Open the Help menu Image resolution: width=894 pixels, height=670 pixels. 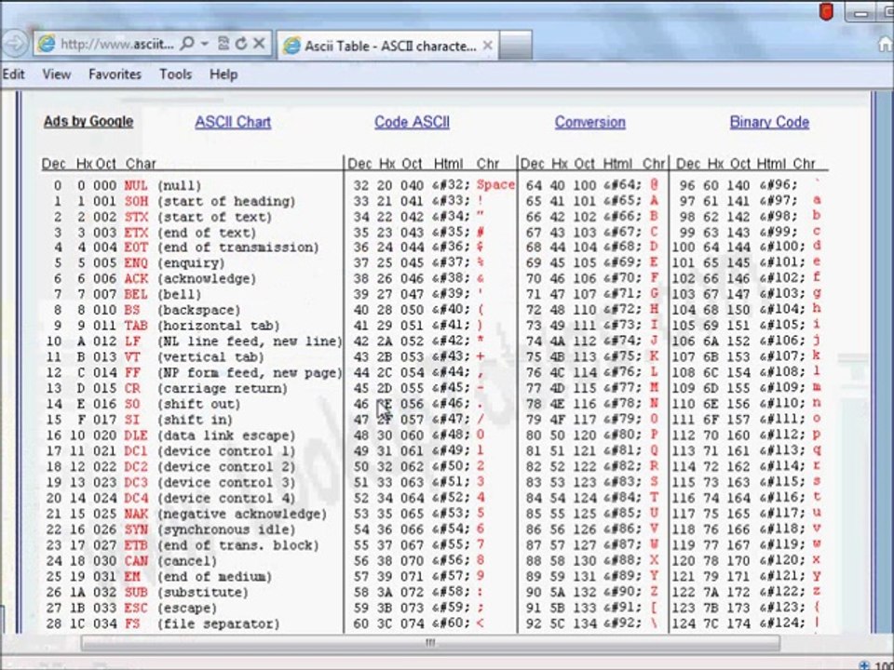pos(223,74)
